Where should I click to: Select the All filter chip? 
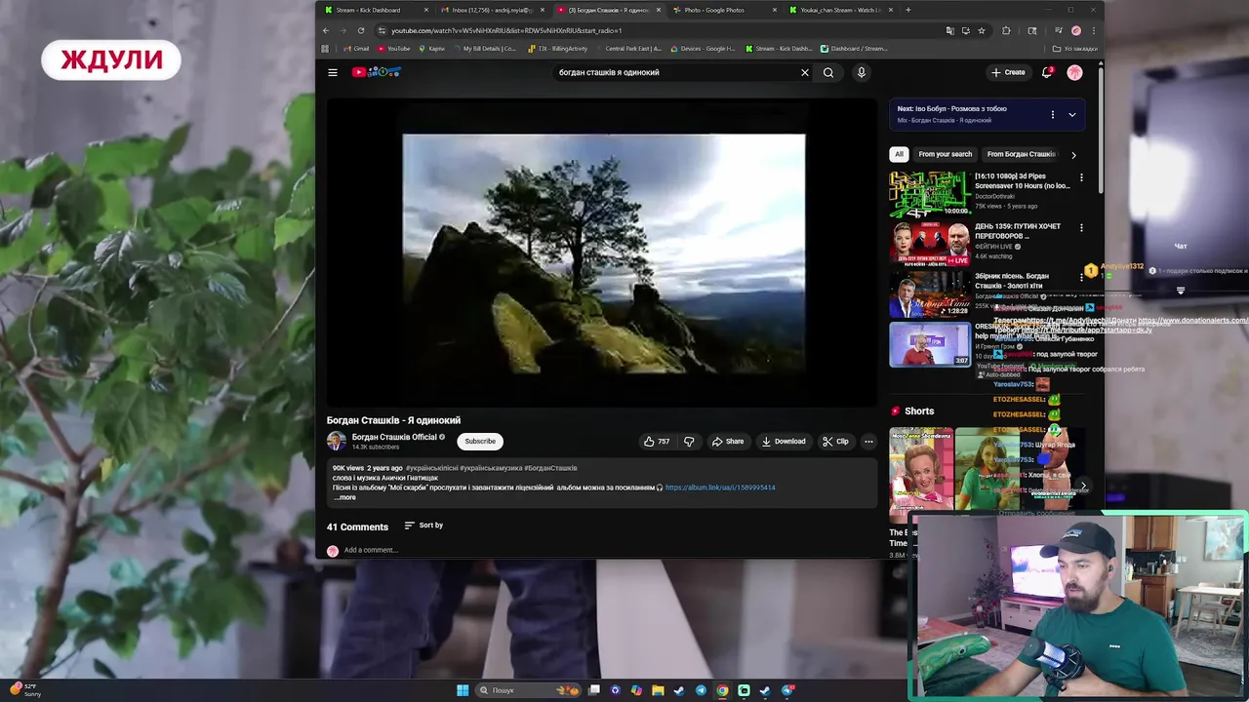point(899,154)
